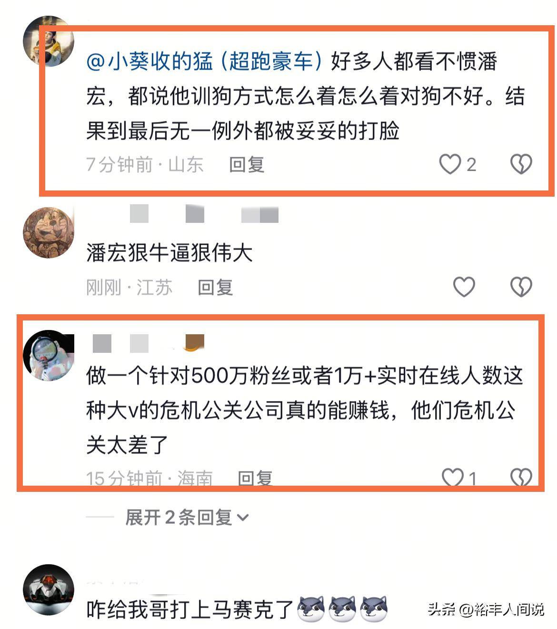Dislike the Jiangsu comment with broken heart
Screen dimensions: 557x629
tap(521, 287)
